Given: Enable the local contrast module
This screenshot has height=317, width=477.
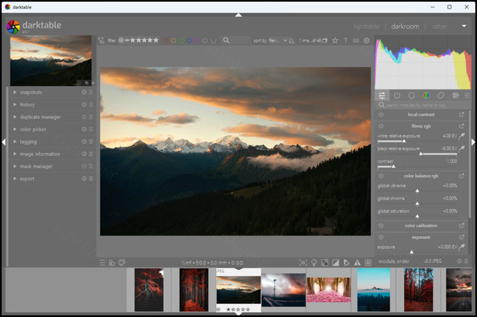Looking at the screenshot, I should [x=381, y=115].
